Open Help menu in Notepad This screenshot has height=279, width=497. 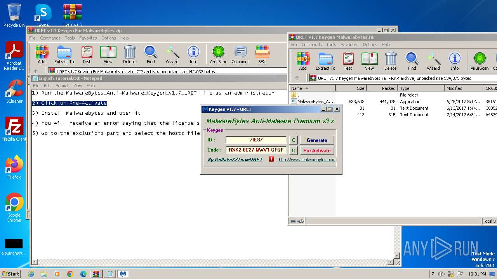point(90,86)
